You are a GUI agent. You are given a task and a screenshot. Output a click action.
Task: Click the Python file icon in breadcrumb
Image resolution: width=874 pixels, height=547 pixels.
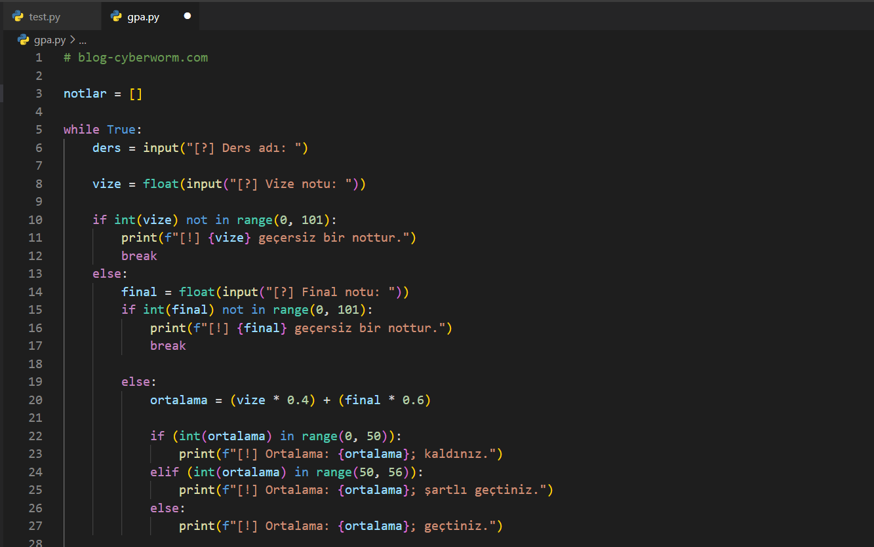[24, 40]
